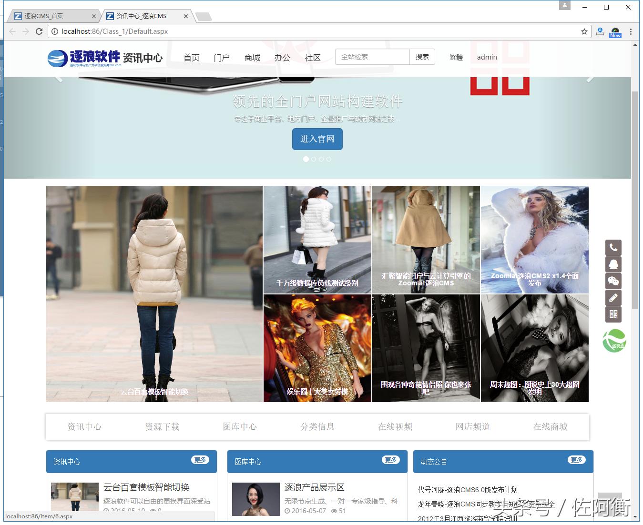Open the 汇聚智能门户与云计算引擎 image tile

click(x=426, y=240)
